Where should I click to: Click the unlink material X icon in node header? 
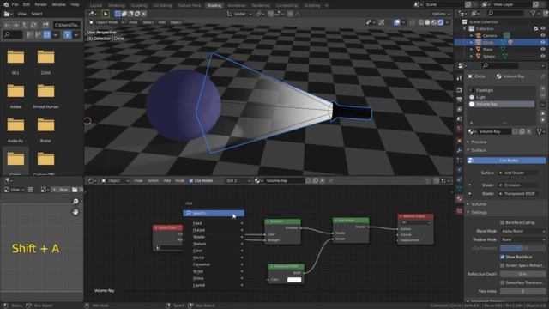pos(323,181)
